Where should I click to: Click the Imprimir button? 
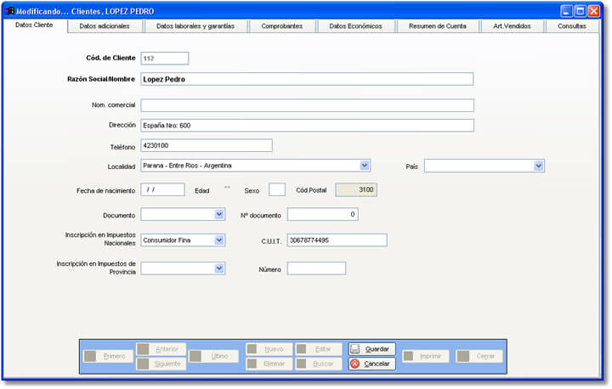click(x=426, y=356)
